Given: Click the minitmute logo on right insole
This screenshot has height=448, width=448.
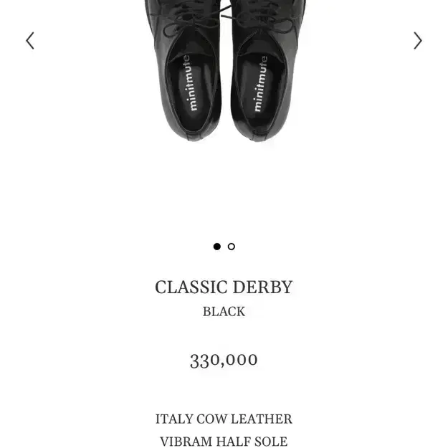Looking at the screenshot, I should pos(260,84).
